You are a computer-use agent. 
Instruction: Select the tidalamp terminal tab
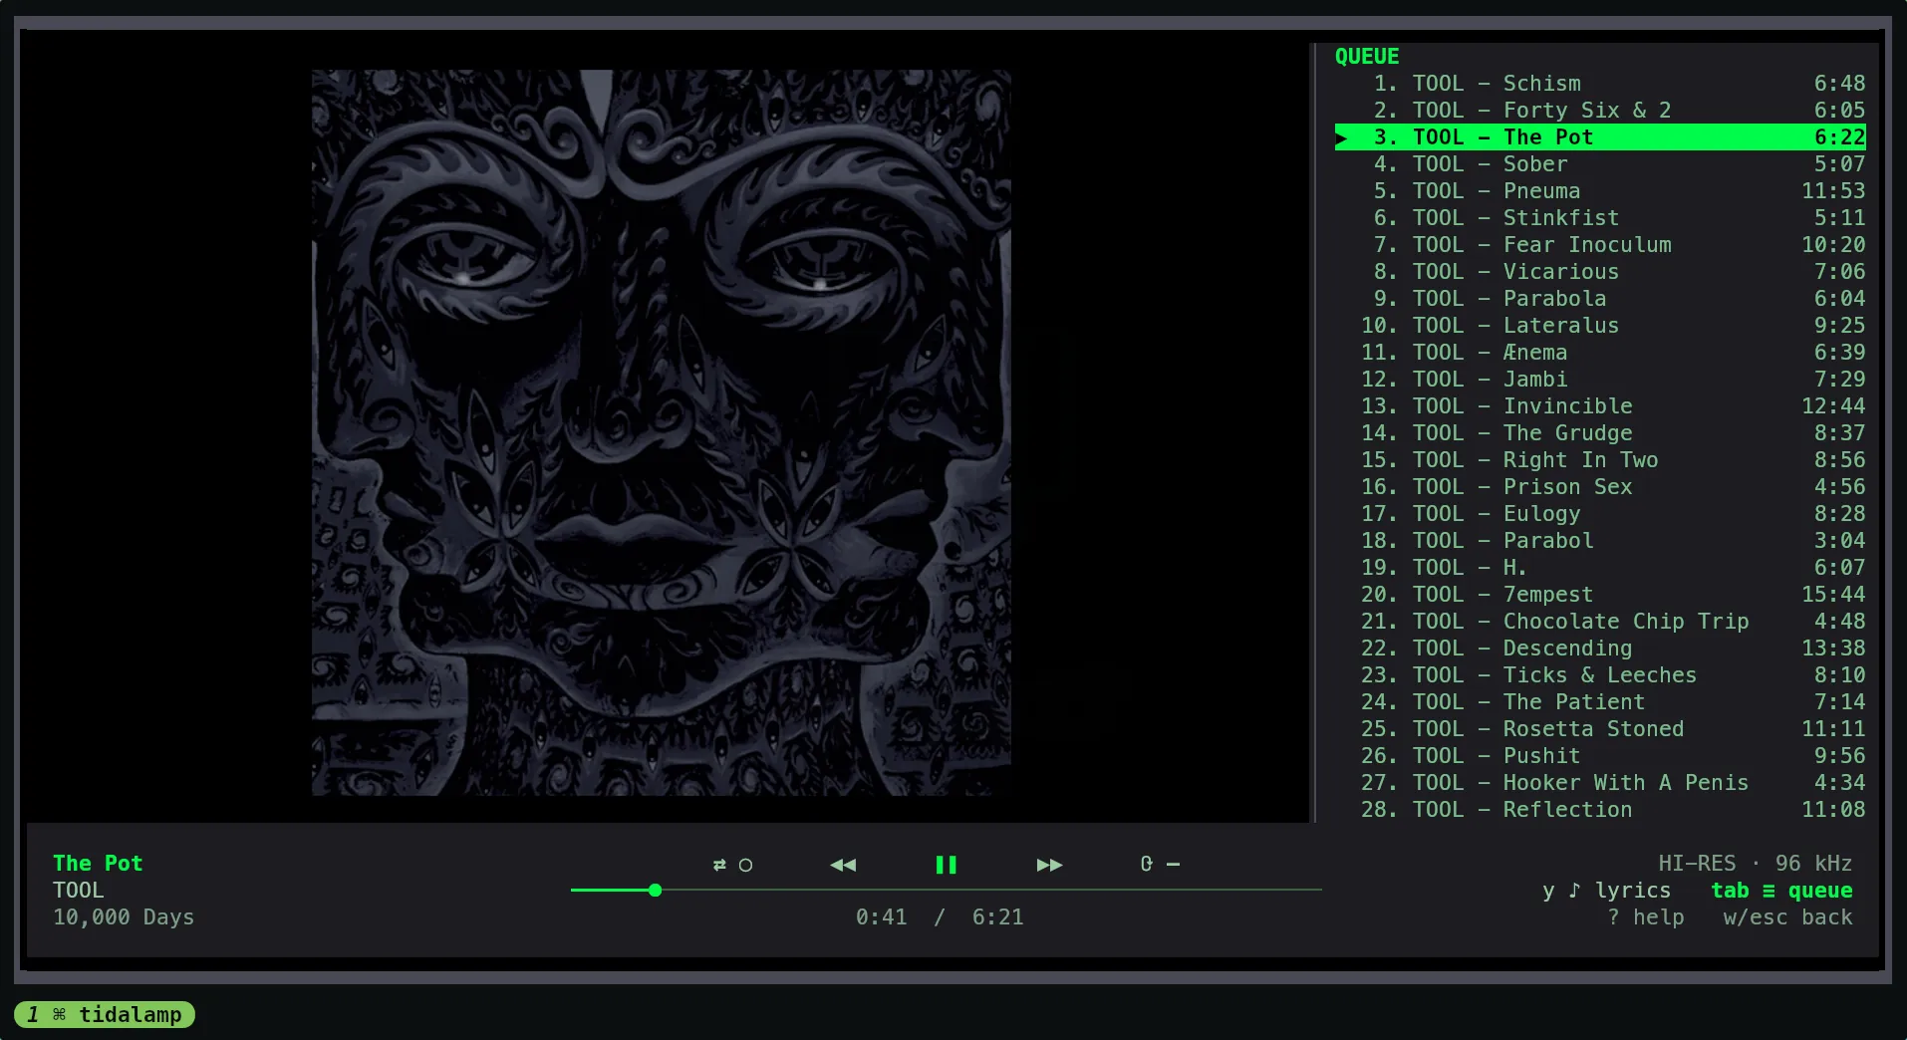coord(105,1014)
